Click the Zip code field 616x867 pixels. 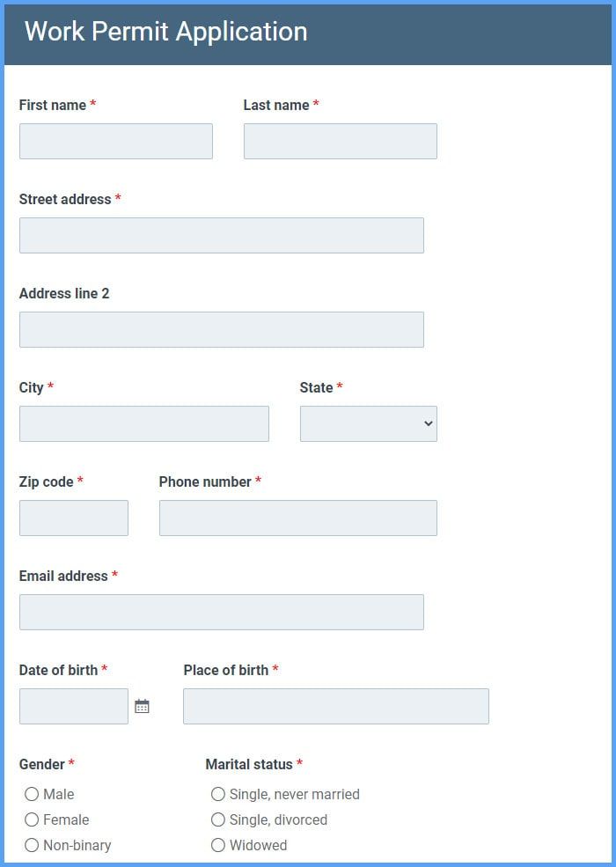[x=73, y=518]
